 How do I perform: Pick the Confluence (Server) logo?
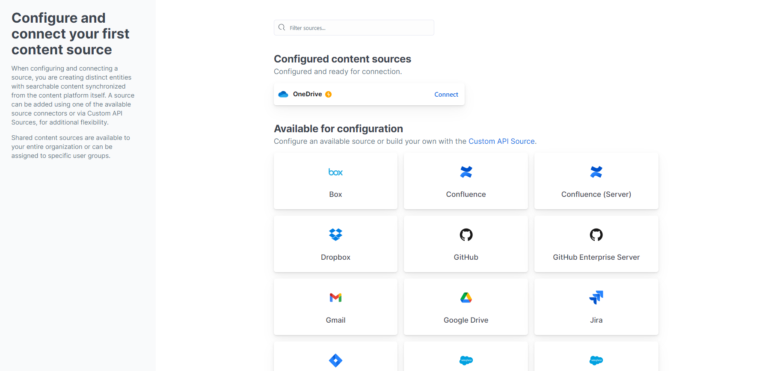click(x=596, y=172)
